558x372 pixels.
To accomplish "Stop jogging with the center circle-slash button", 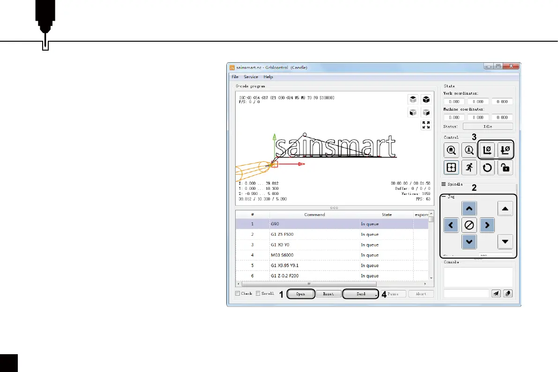I will point(469,225).
